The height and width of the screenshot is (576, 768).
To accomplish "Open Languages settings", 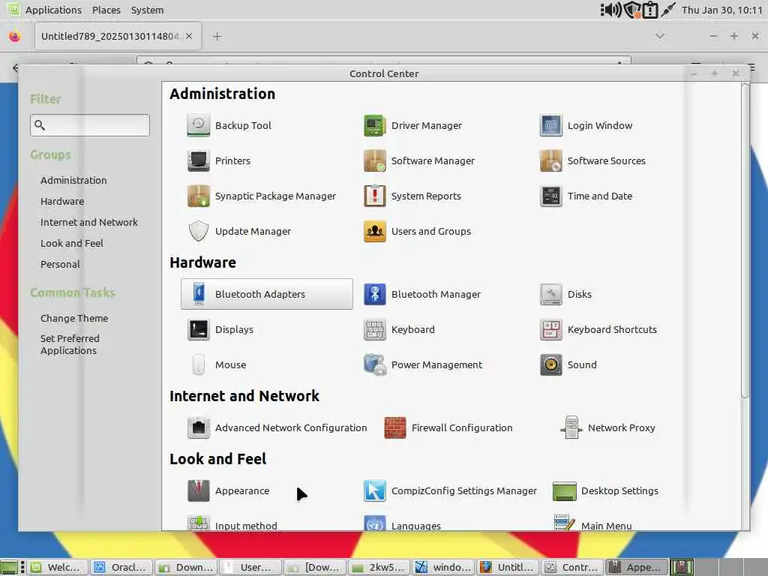I will (x=402, y=523).
